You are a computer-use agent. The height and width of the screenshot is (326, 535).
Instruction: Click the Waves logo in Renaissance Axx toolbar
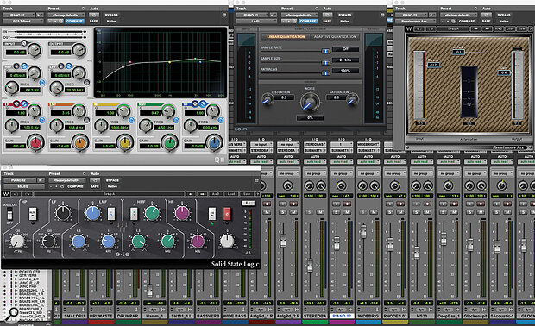(x=409, y=29)
